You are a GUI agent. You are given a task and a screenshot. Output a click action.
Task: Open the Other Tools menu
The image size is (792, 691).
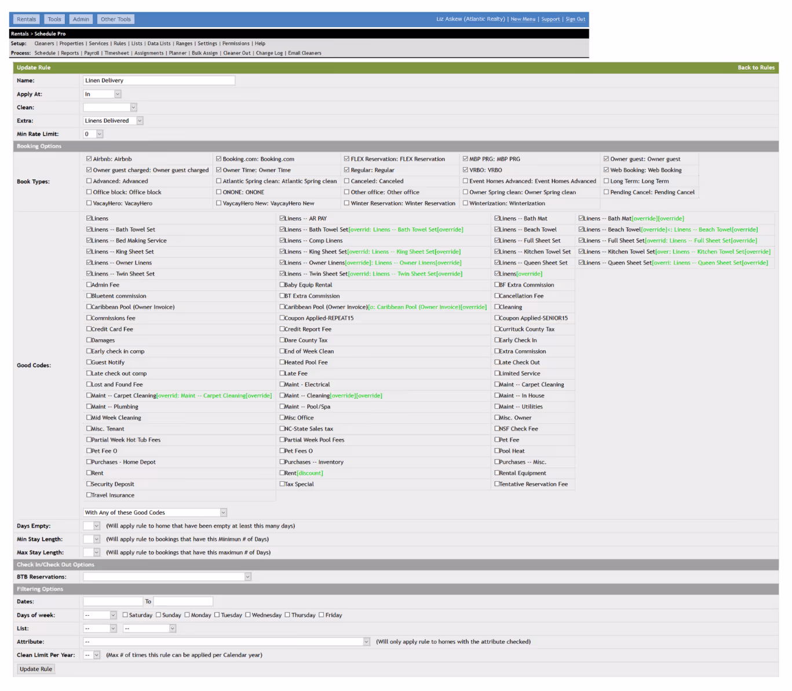click(x=116, y=19)
